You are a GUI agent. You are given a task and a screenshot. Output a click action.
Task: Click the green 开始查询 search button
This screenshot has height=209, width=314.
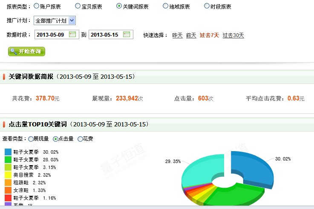(x=26, y=52)
